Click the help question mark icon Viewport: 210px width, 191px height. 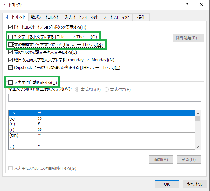coord(187,5)
